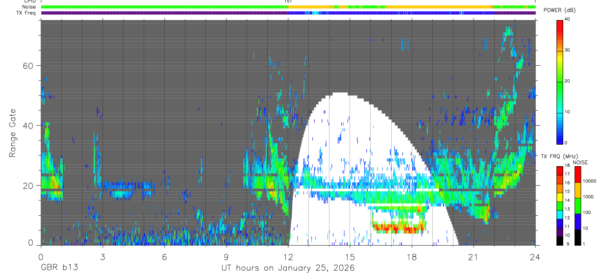602x278 pixels.
Task: Select the green segment of the NOISE legend
Action: click(x=578, y=206)
